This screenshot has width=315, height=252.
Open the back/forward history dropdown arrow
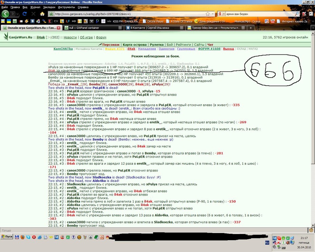tap(18, 14)
